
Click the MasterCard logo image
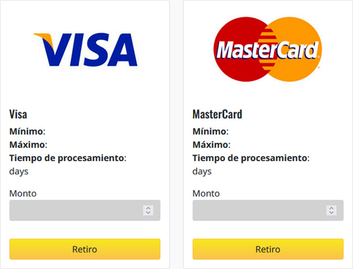click(268, 49)
